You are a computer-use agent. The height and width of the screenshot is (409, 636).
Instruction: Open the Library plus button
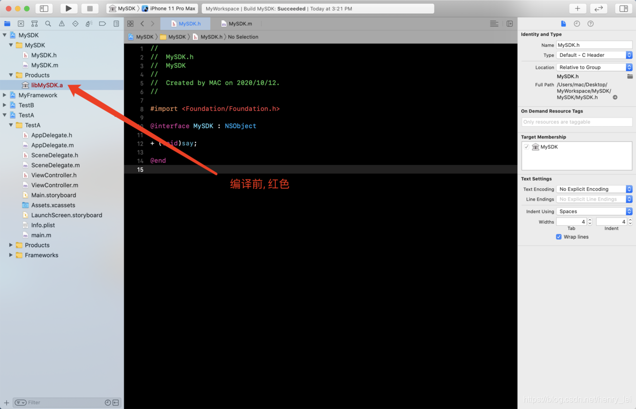click(578, 8)
